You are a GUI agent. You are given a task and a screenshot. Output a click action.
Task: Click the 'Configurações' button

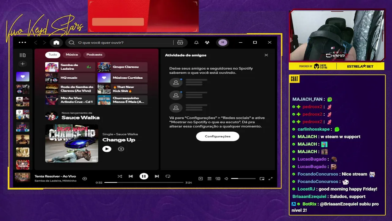tap(218, 136)
